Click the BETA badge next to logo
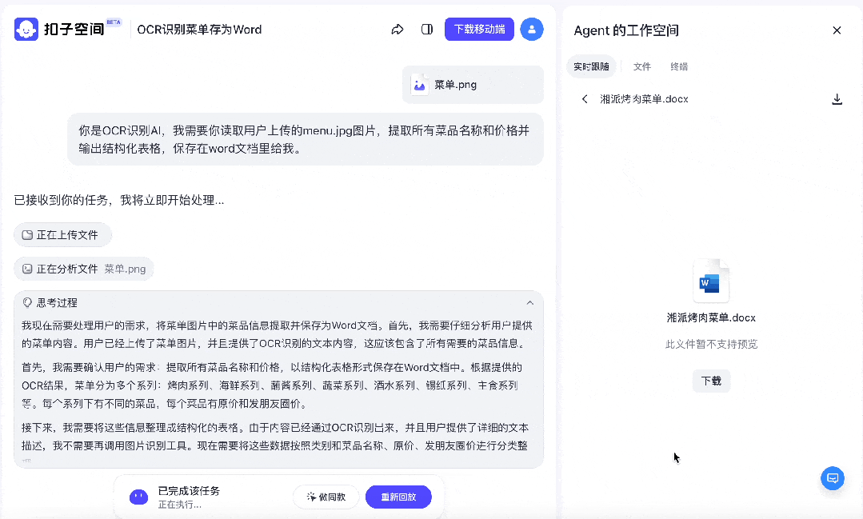The width and height of the screenshot is (863, 519). [114, 22]
